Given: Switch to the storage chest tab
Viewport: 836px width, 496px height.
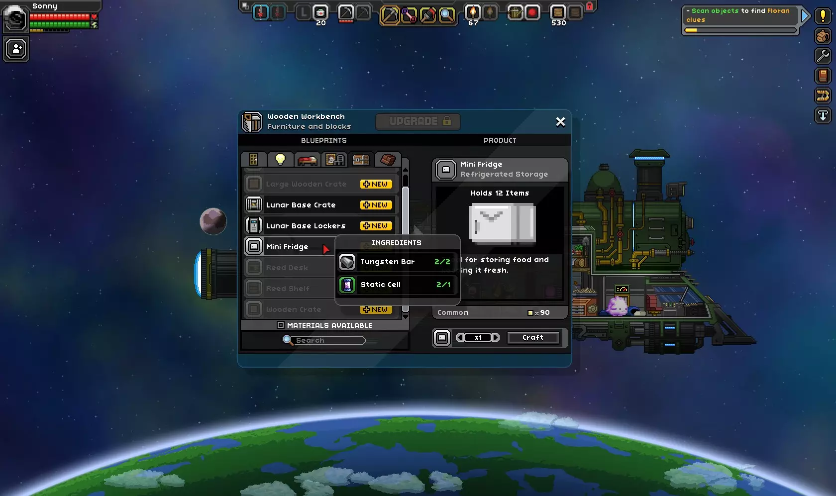Looking at the screenshot, I should click(361, 159).
